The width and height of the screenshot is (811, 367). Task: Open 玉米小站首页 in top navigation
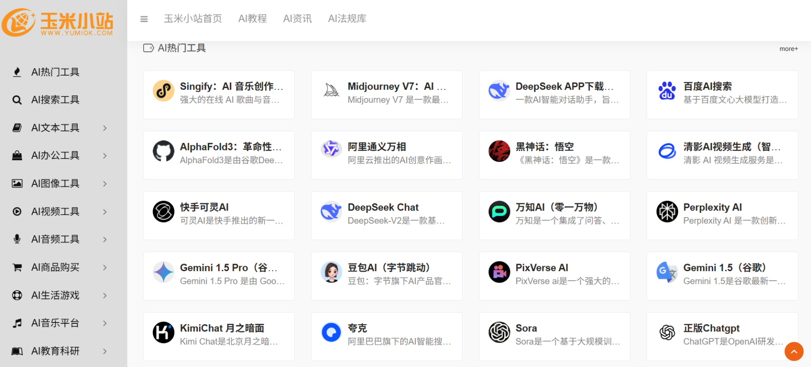(x=193, y=18)
